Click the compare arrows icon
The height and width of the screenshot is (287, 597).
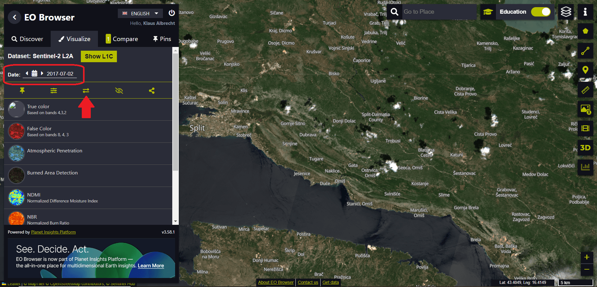pos(86,90)
